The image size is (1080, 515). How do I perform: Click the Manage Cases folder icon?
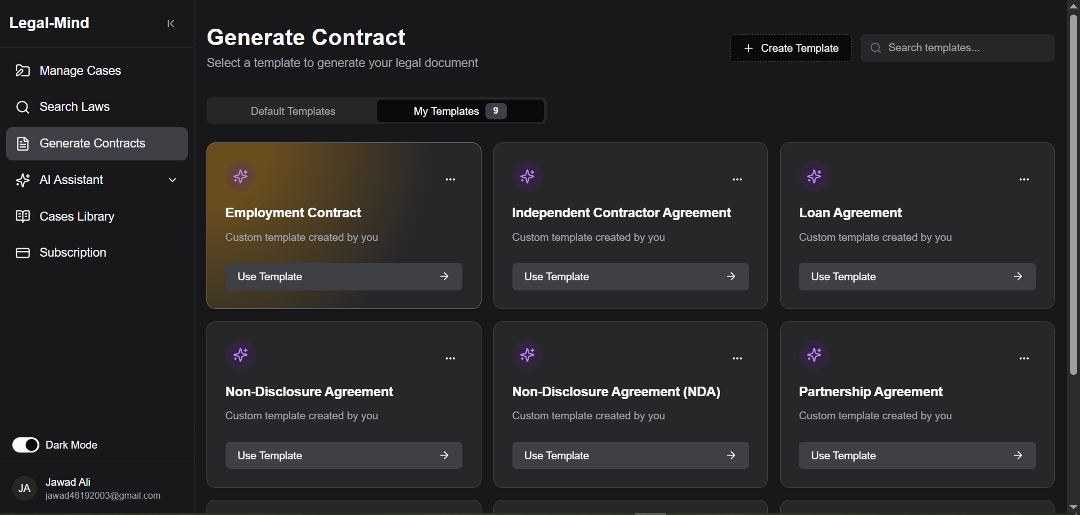click(22, 70)
